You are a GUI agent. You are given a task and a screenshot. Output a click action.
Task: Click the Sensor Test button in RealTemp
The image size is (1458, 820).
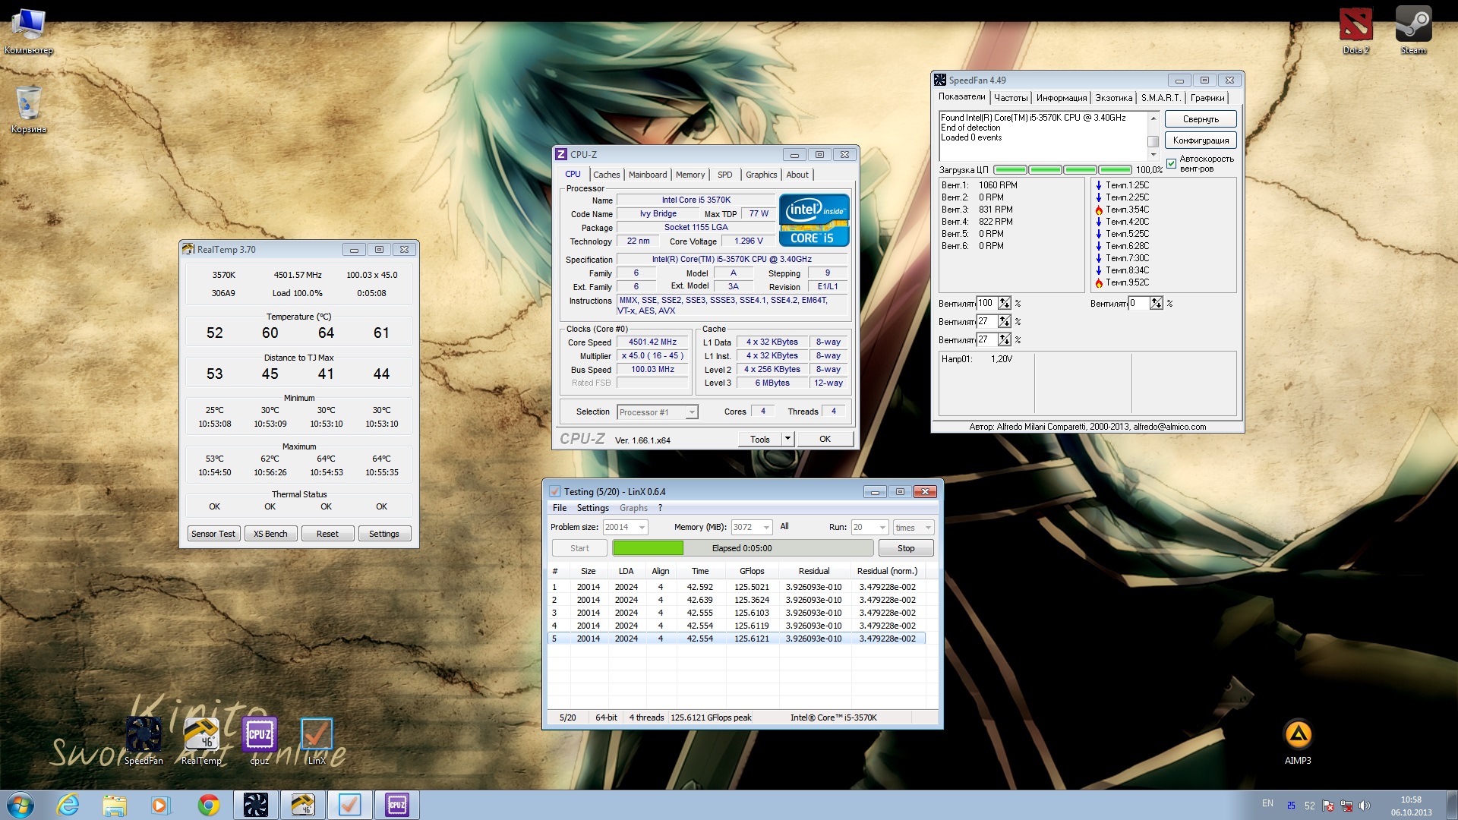(x=213, y=534)
